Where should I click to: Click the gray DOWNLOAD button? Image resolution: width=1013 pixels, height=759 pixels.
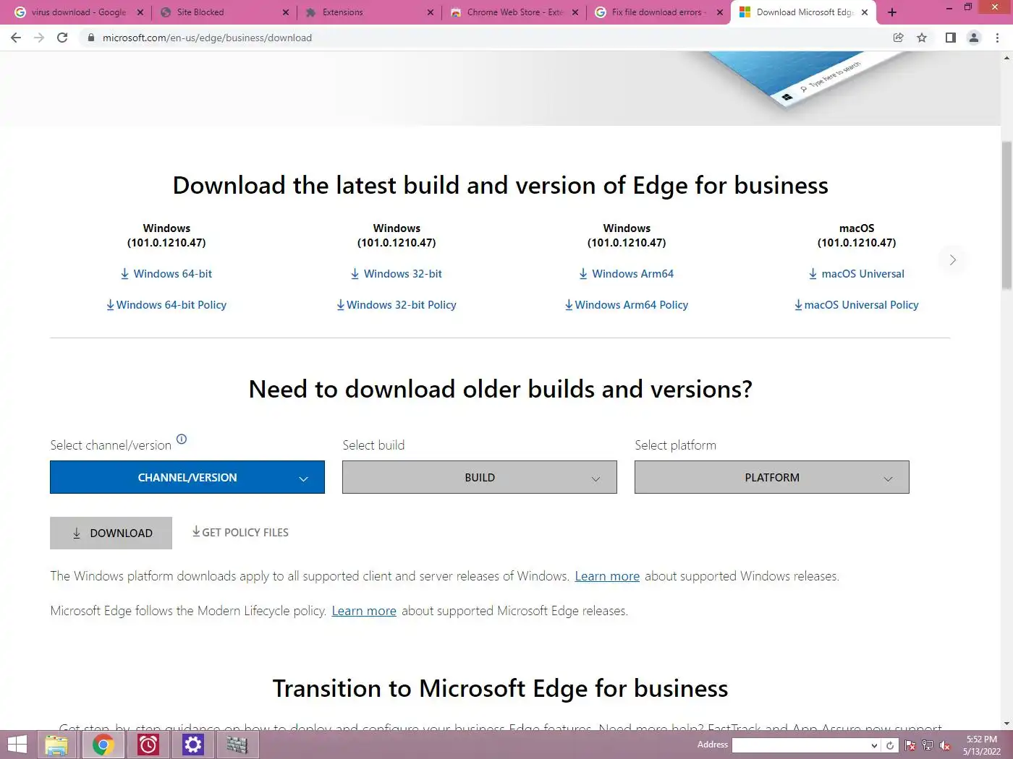pyautogui.click(x=111, y=533)
